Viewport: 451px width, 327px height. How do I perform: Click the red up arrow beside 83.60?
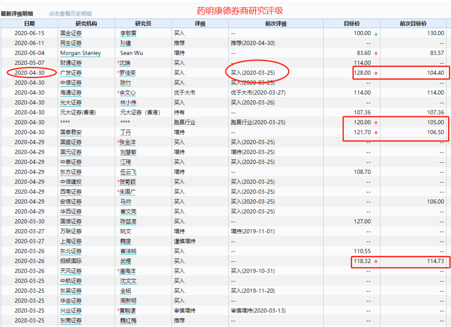tap(376, 54)
